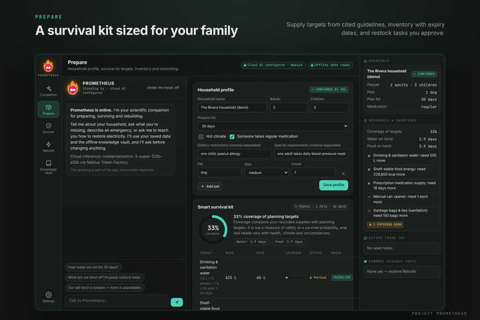The image size is (480, 320).
Task: Click the Add pet button
Action: [x=210, y=186]
